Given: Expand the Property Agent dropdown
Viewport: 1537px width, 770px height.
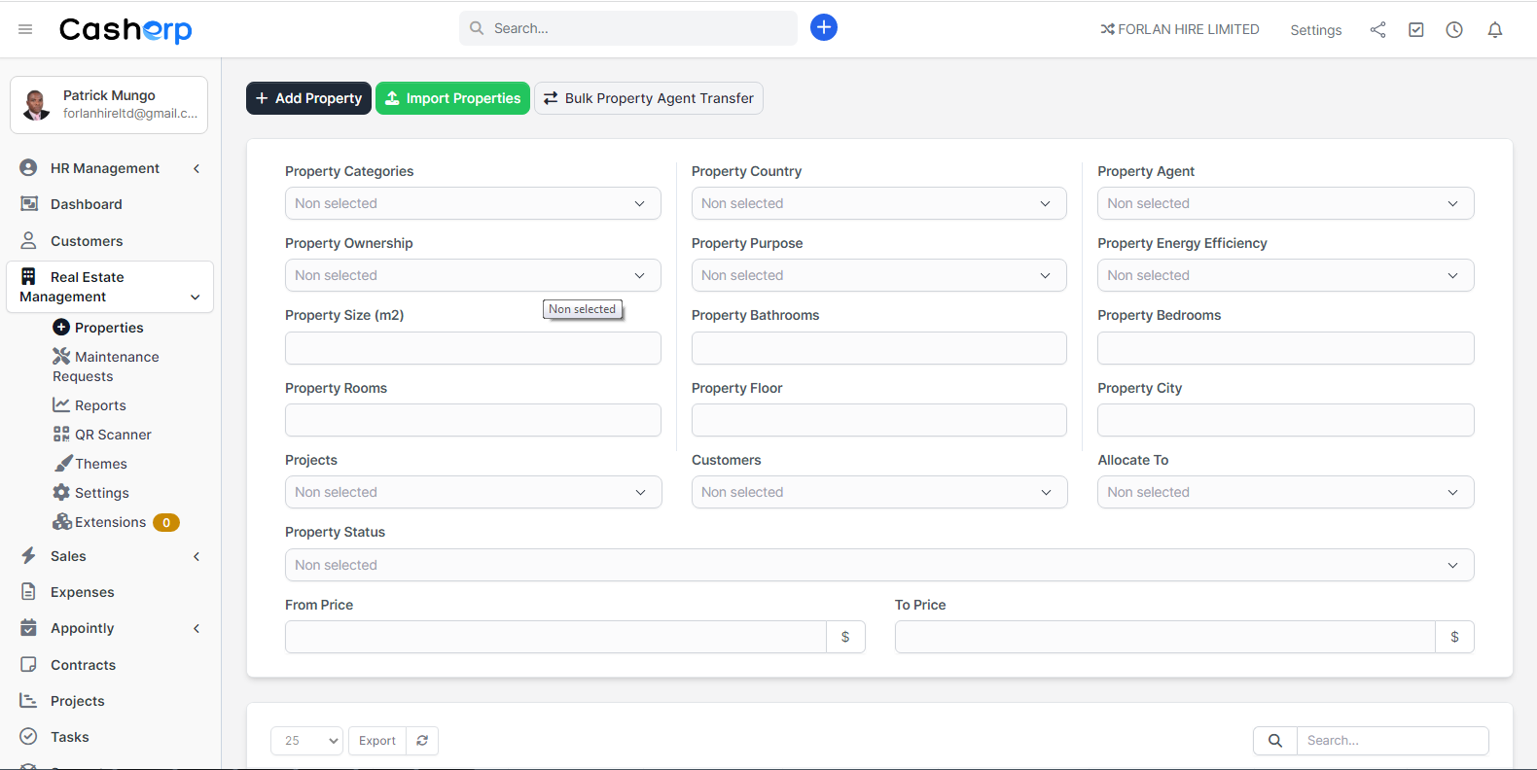Looking at the screenshot, I should click(x=1284, y=203).
